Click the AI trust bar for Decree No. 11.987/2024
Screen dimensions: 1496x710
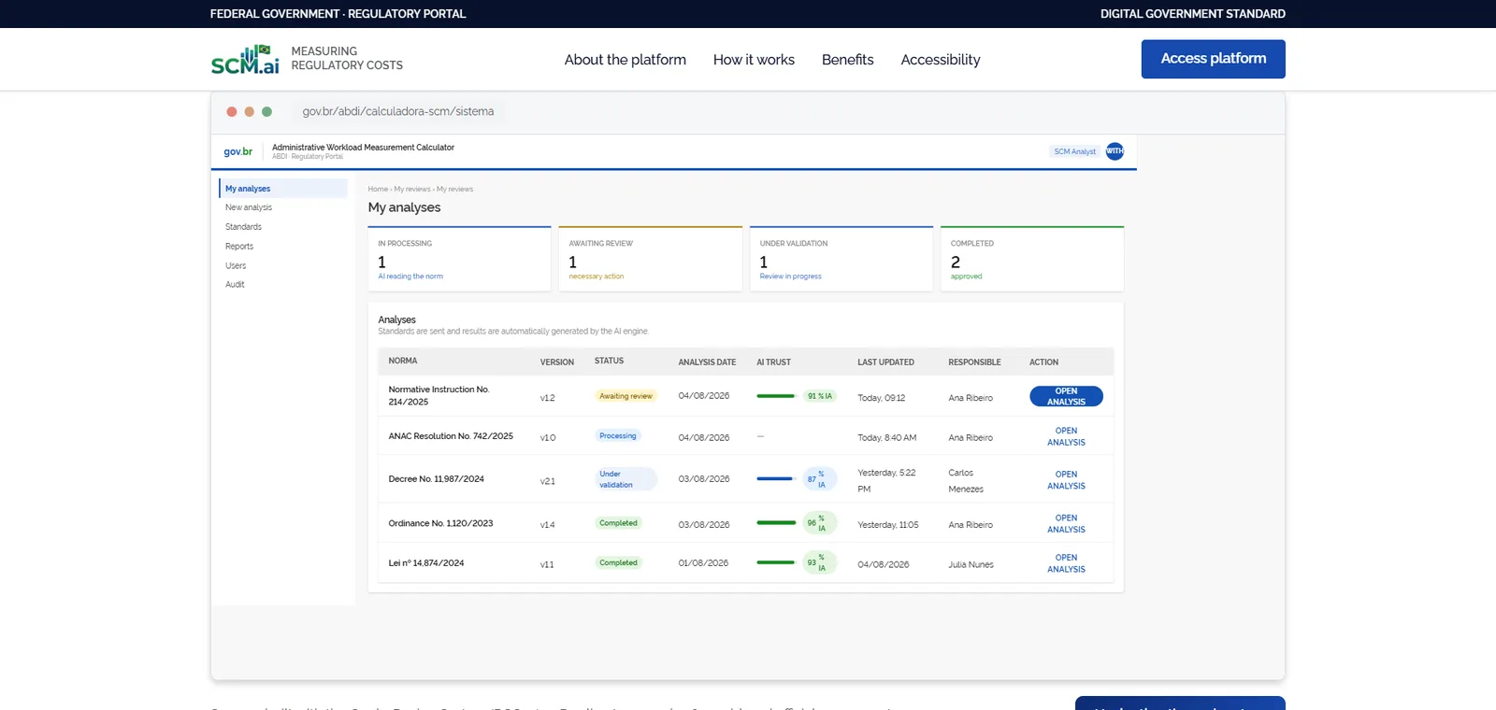click(775, 479)
